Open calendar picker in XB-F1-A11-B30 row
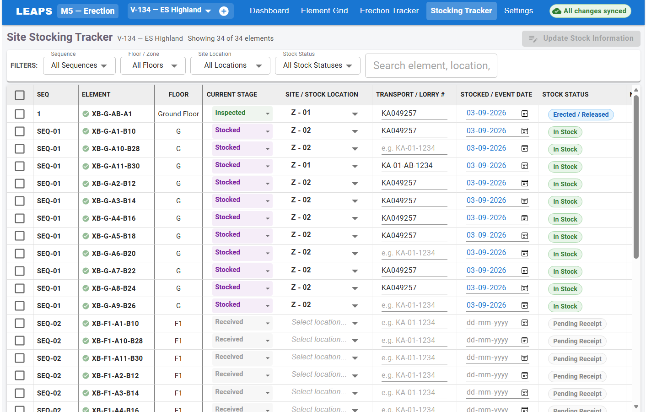Image resolution: width=646 pixels, height=412 pixels. (525, 358)
